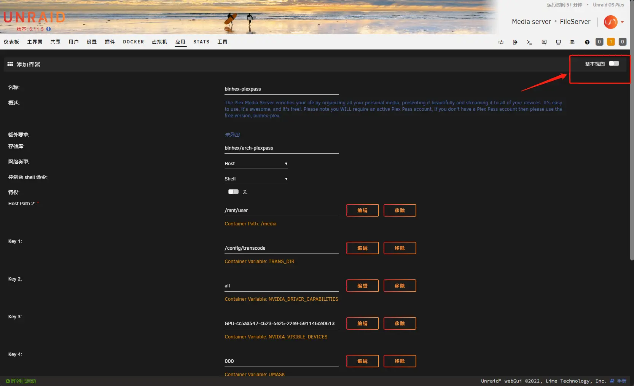Viewport: 634px width, 386px height.
Task: Expand the 网络类型 Host dropdown
Action: click(x=256, y=164)
